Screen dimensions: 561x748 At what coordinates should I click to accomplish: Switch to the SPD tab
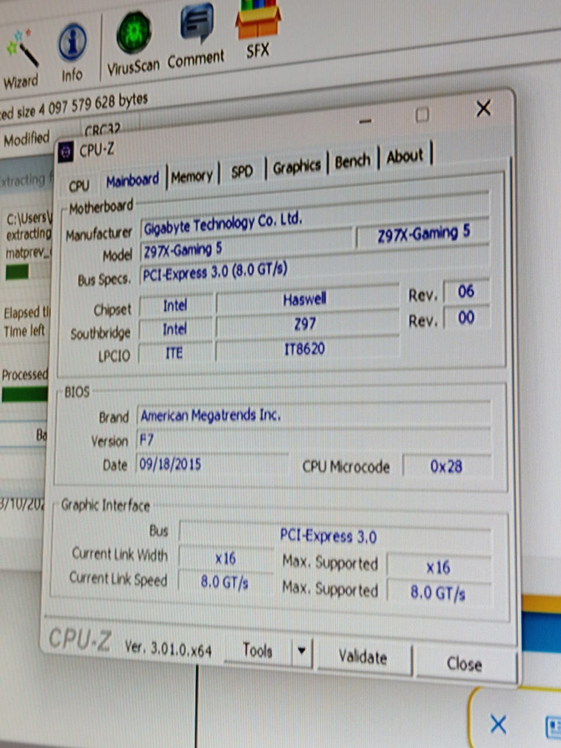[242, 171]
